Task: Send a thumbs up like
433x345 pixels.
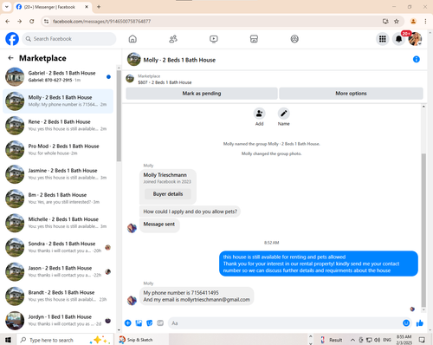Action: click(420, 323)
